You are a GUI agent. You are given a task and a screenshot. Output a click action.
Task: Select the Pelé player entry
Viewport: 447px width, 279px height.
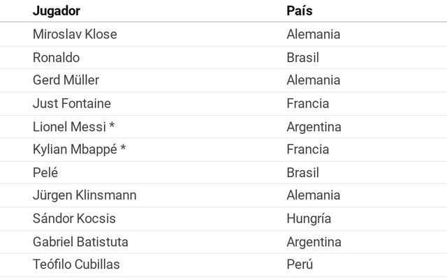tap(45, 172)
